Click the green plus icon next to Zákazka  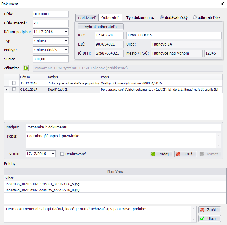(x=26, y=68)
